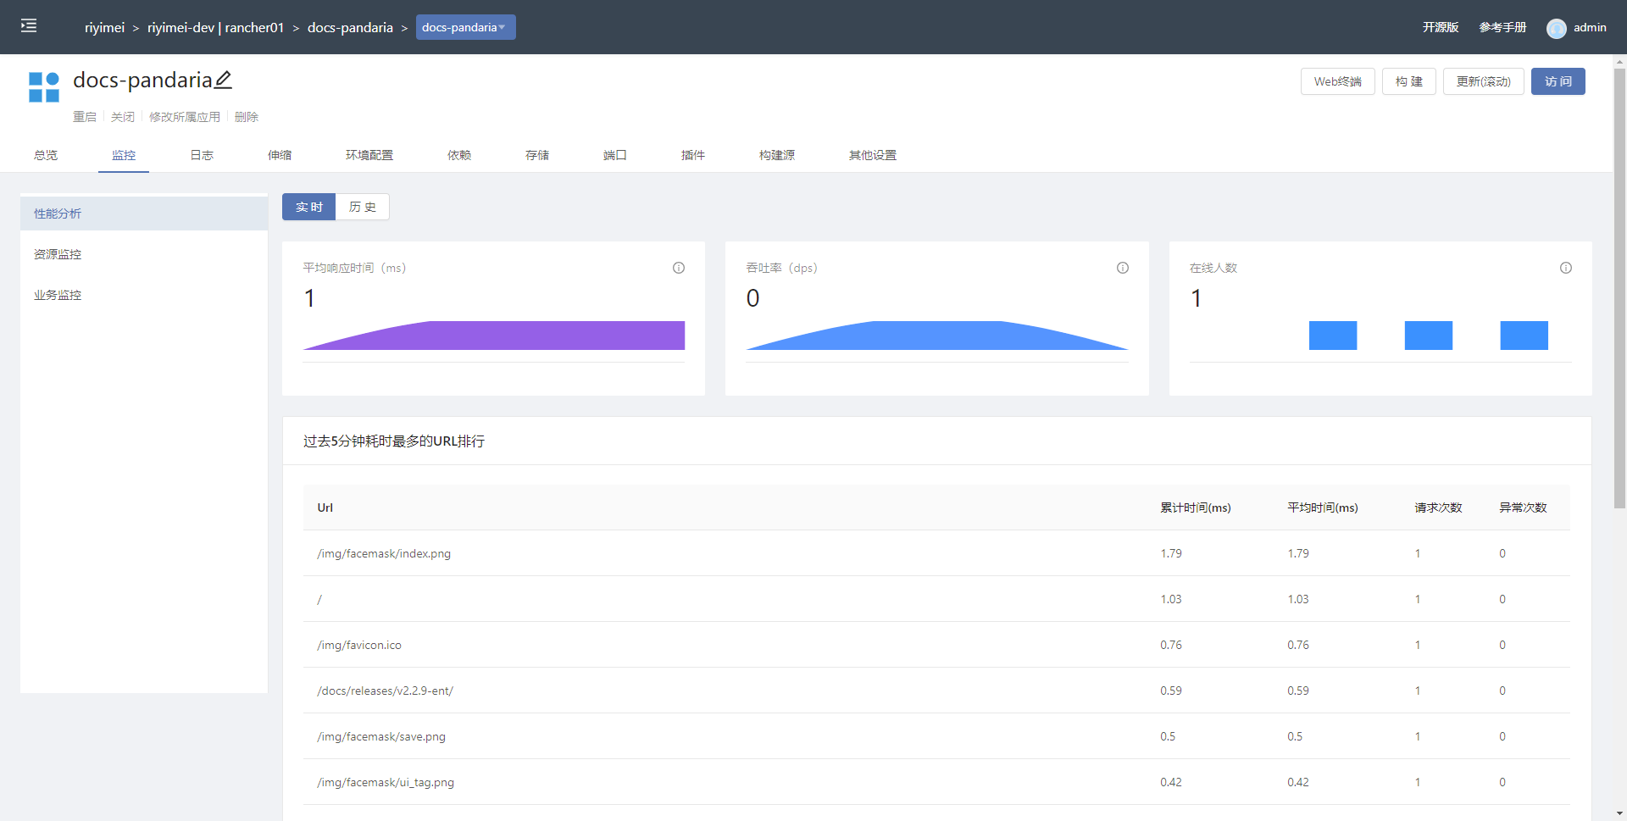Open the 参考手册 link
Image resolution: width=1627 pixels, height=821 pixels.
pos(1502,27)
